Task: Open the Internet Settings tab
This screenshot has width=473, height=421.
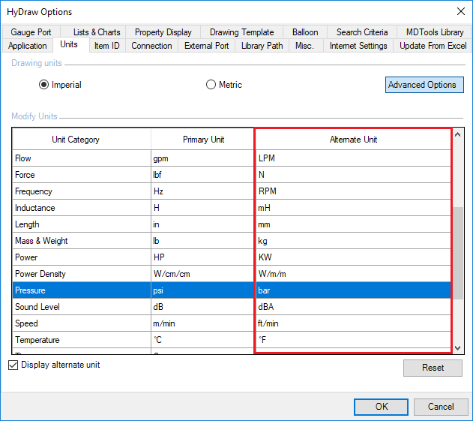Action: (358, 46)
